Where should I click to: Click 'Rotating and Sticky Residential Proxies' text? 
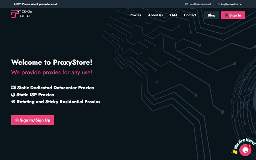point(59,102)
